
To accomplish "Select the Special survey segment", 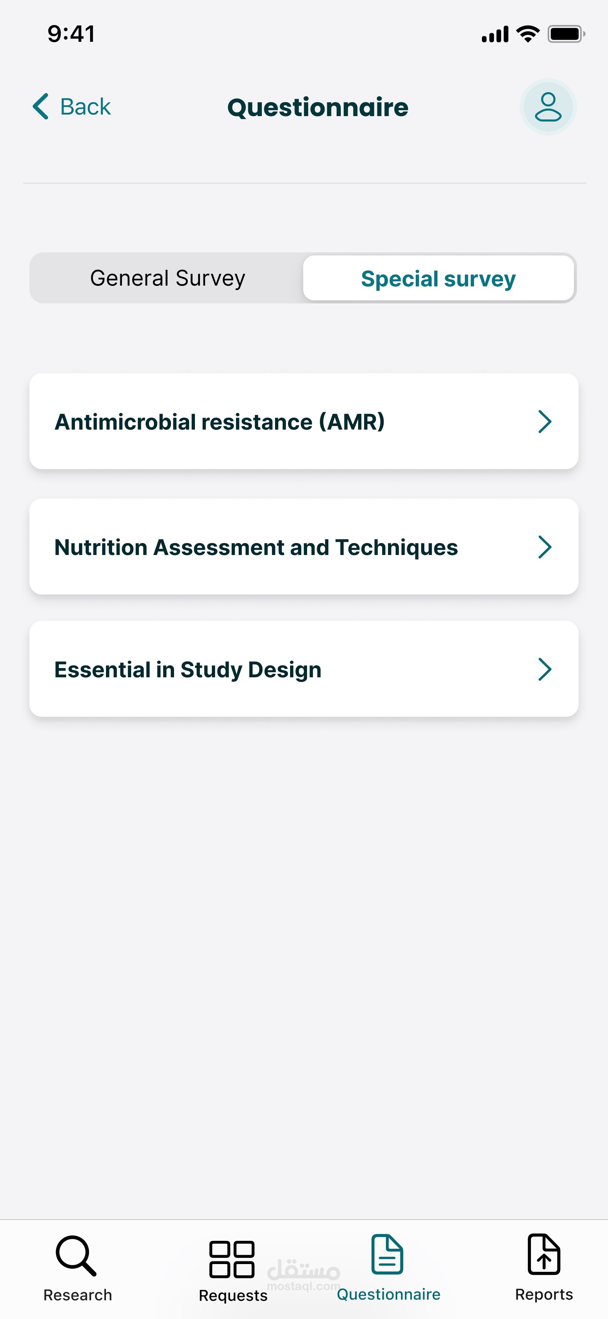I will (438, 278).
